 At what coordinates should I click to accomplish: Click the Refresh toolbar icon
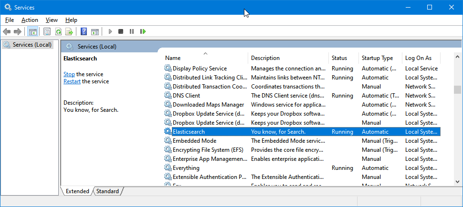(58, 31)
